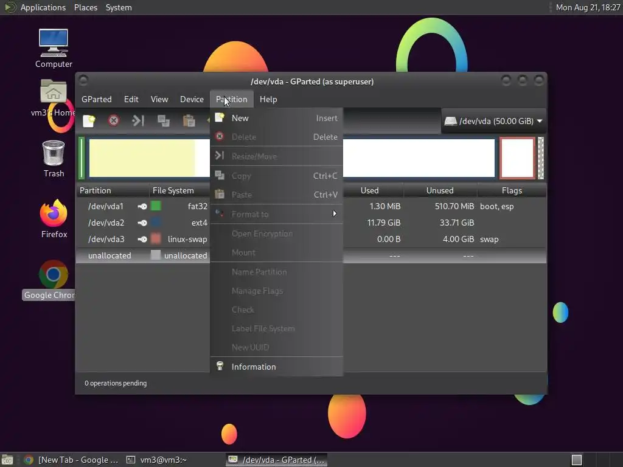The image size is (623, 467).
Task: Switch to the New Tab Google Chrome taskbar button
Action: pyautogui.click(x=71, y=460)
